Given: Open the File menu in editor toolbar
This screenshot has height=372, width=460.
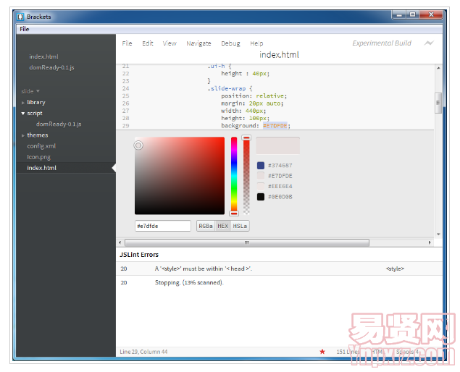Looking at the screenshot, I should 127,43.
